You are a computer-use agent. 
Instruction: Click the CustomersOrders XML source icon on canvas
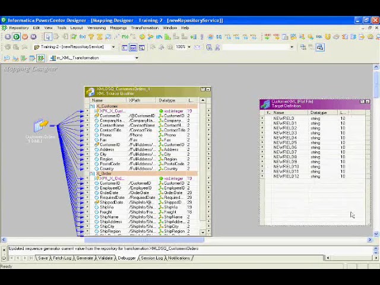[x=41, y=125]
